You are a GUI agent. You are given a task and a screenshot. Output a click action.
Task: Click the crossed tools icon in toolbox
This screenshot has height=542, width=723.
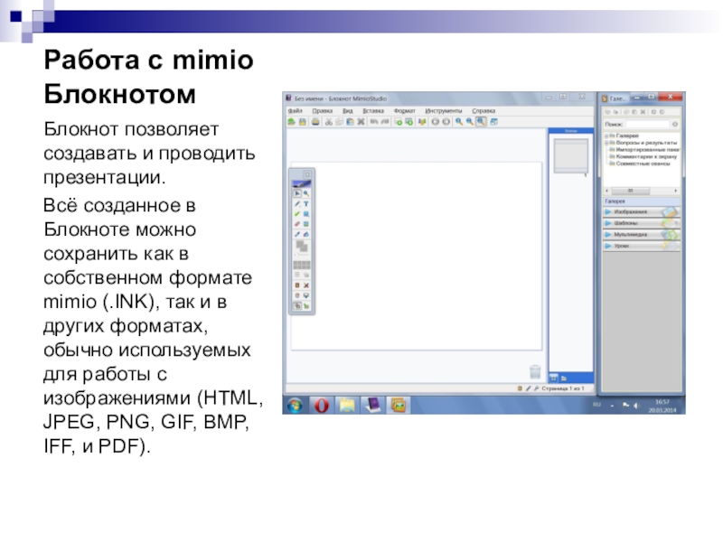[x=306, y=285]
